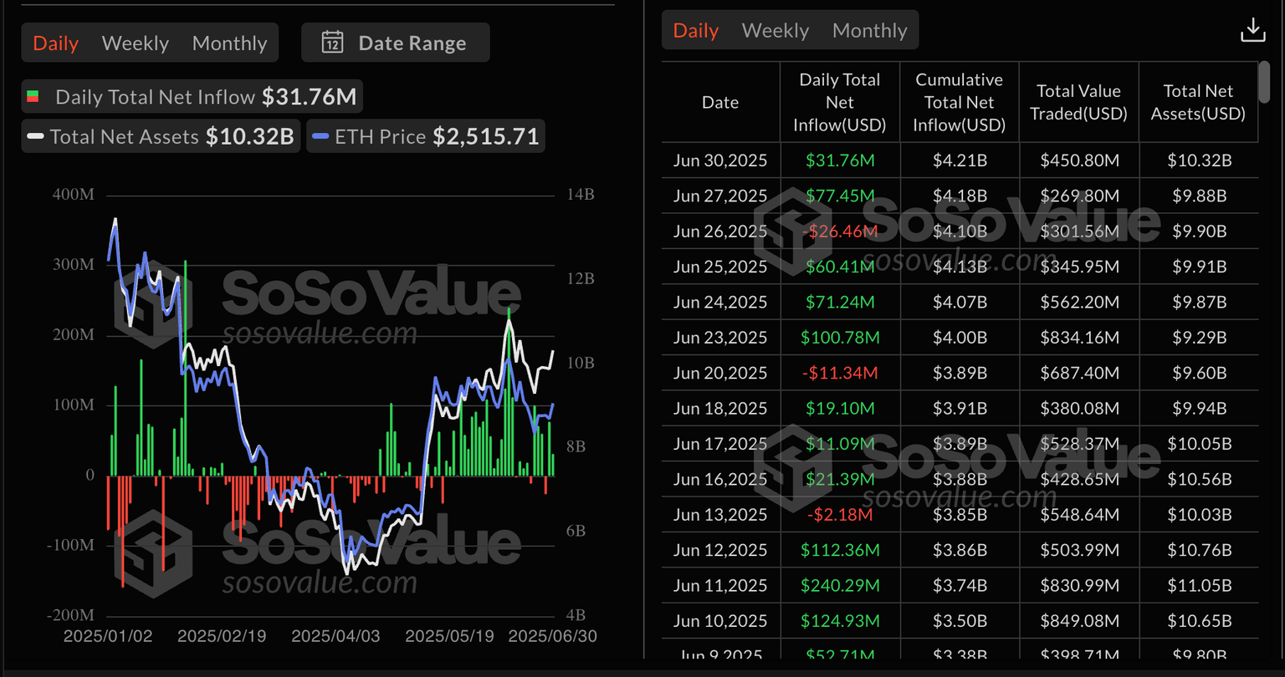
Task: Click the $3.91B cumulative inflow cell
Action: 960,408
